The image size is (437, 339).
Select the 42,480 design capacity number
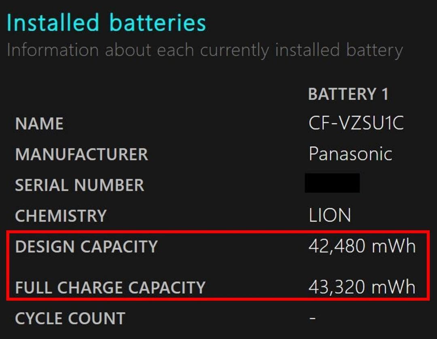[331, 246]
